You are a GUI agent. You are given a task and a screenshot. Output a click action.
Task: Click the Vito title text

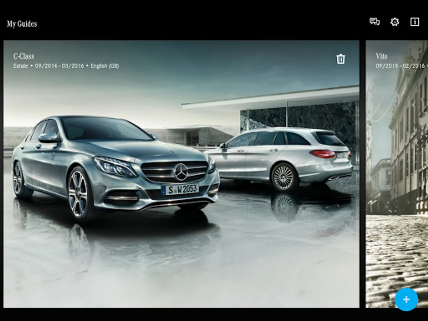click(382, 56)
